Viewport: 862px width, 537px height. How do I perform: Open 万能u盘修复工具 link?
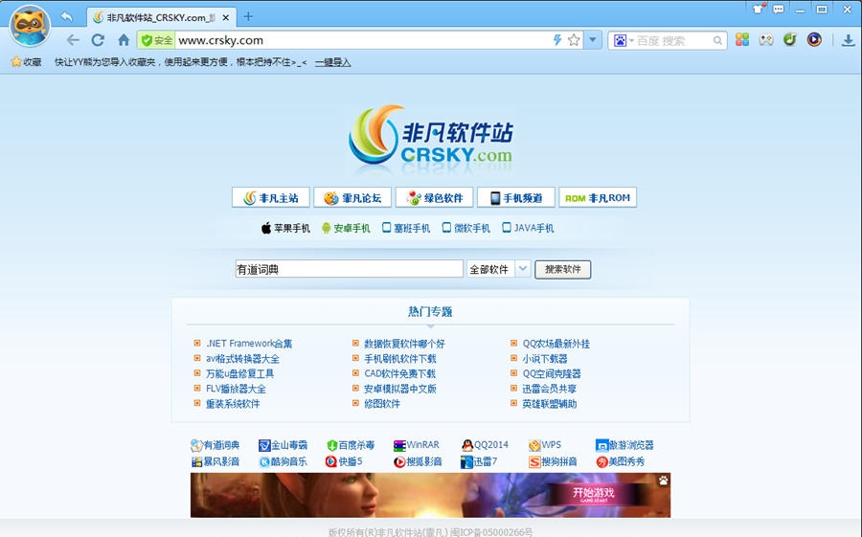239,373
